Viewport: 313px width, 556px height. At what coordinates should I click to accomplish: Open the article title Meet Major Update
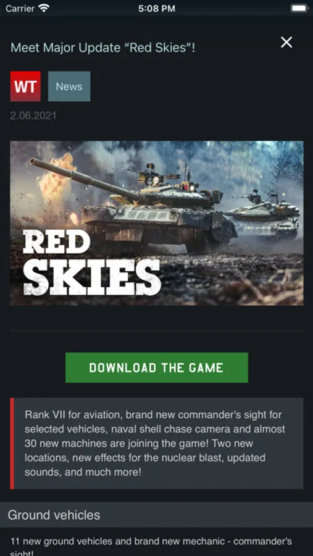(x=103, y=48)
